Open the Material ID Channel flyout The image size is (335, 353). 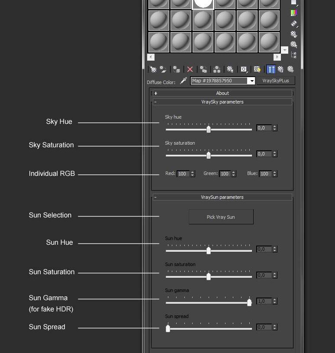(x=244, y=69)
